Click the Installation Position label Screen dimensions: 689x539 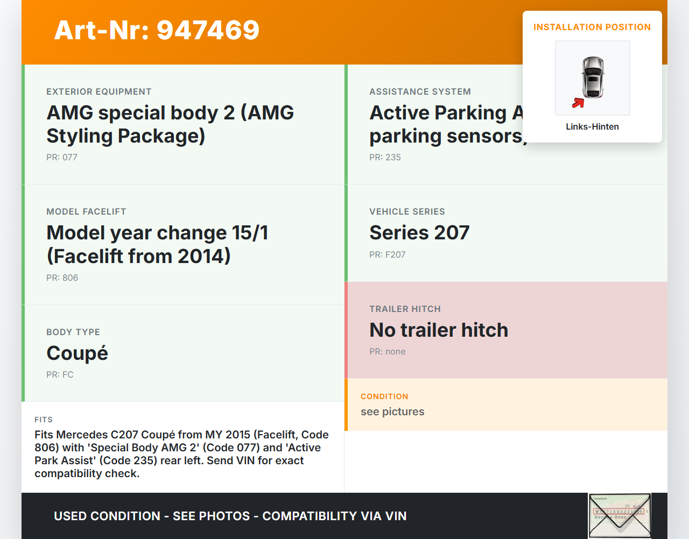point(592,27)
